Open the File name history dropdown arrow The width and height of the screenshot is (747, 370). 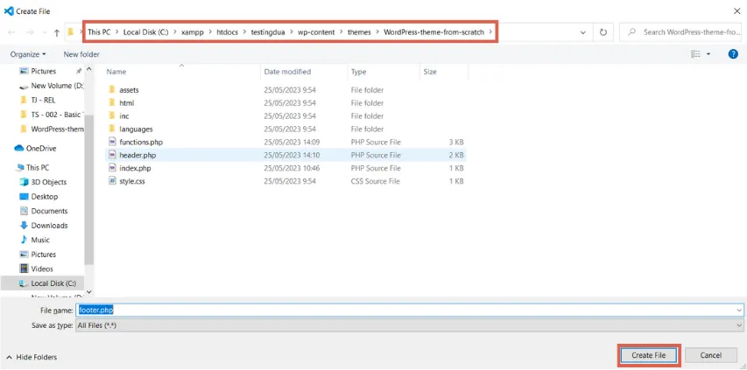click(x=739, y=310)
